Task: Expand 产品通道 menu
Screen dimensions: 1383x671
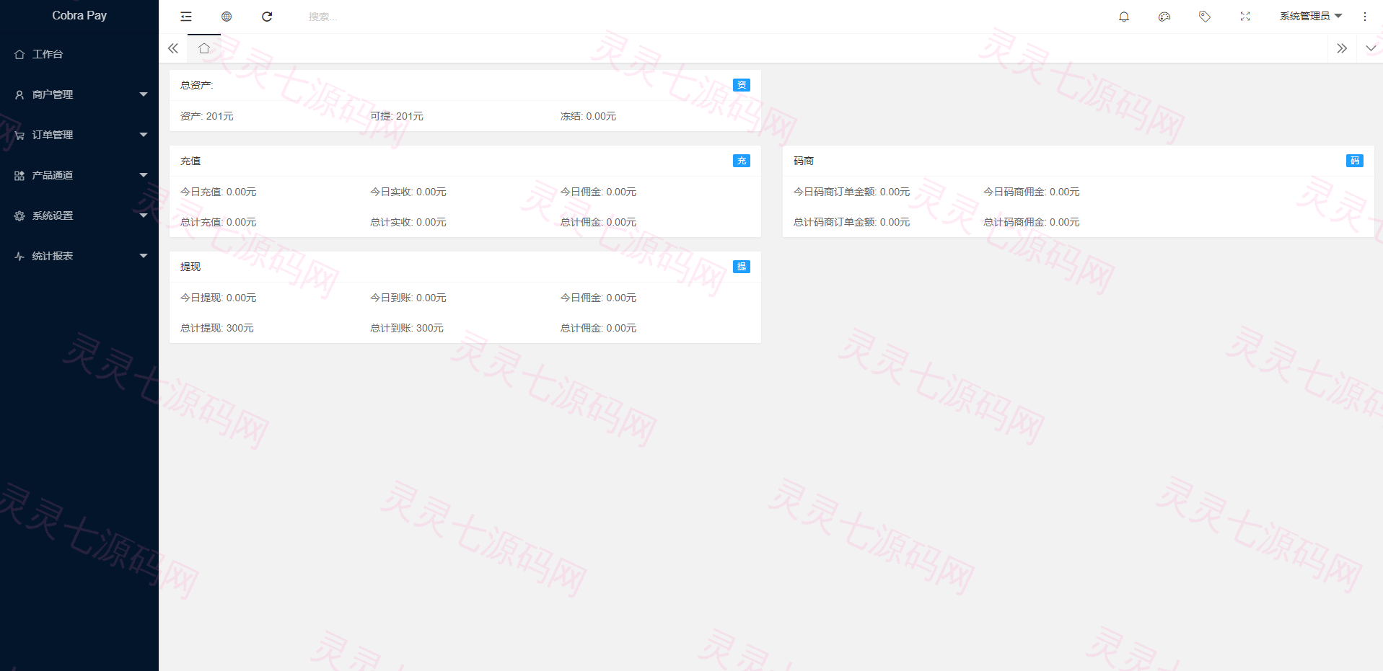Action: click(x=79, y=175)
